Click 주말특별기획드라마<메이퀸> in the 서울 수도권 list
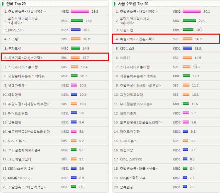220x193 pixels. 135,21
